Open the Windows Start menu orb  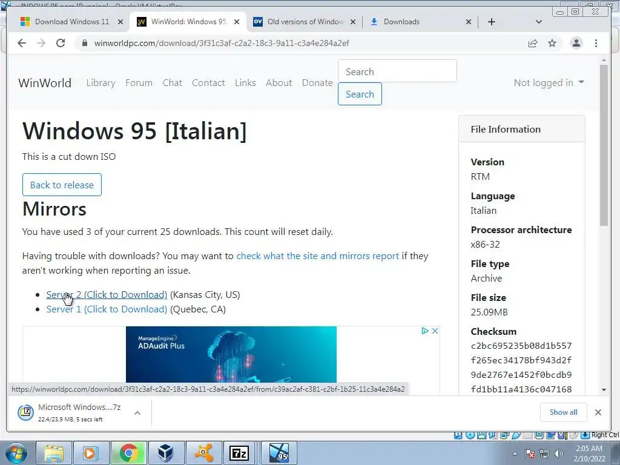click(x=16, y=453)
